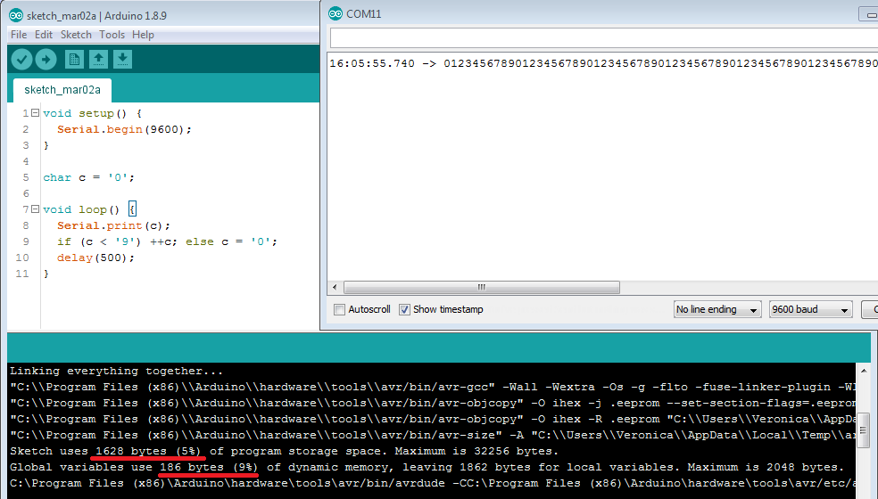Open the Tools menu
This screenshot has width=878, height=499.
(112, 35)
